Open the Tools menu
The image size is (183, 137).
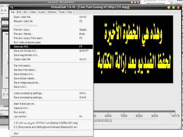coord(61,12)
